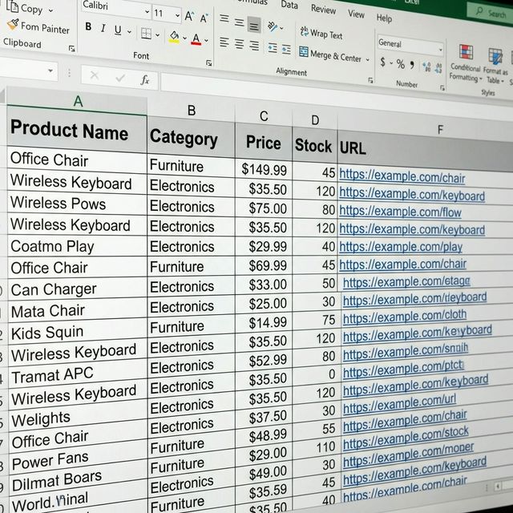513x513 pixels.
Task: Click the Insert Function fx icon
Action: click(x=144, y=79)
